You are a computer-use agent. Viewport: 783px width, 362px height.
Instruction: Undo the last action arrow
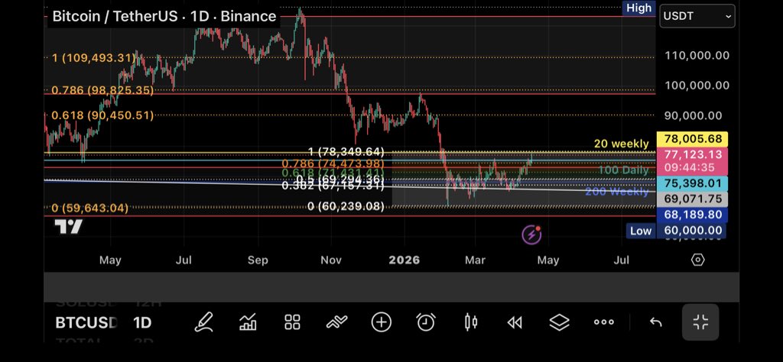pyautogui.click(x=655, y=322)
